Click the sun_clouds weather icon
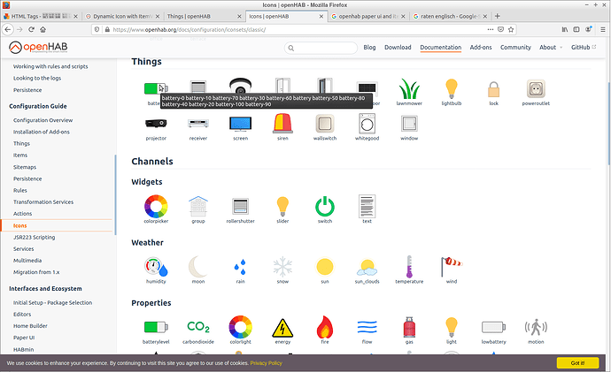 pyautogui.click(x=367, y=267)
